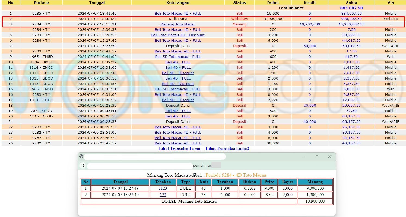Open the Lihat Transaksi Lama link
Viewport: 406px width, 217px height.
point(179,149)
